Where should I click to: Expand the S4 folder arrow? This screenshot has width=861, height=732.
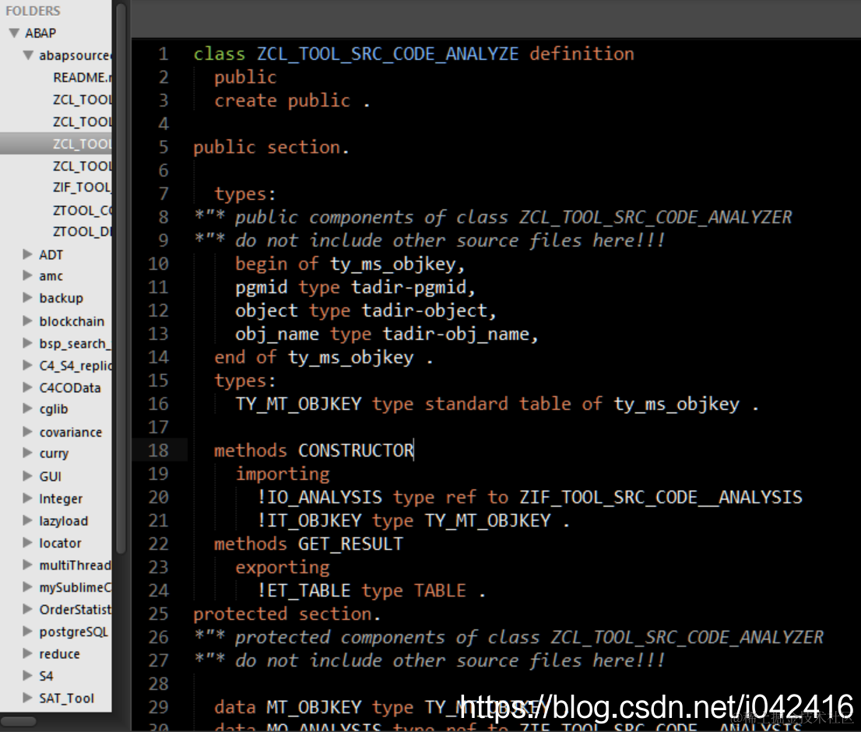pos(27,675)
